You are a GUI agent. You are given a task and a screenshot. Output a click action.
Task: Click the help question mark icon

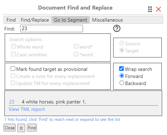[x=117, y=28]
